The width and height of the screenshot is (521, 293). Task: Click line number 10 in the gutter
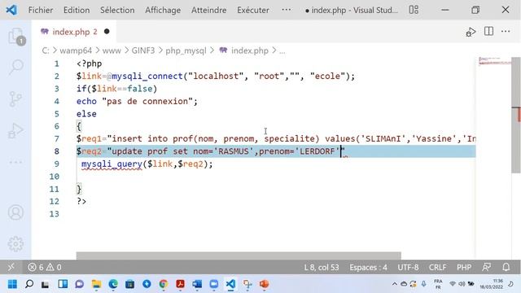(x=55, y=177)
